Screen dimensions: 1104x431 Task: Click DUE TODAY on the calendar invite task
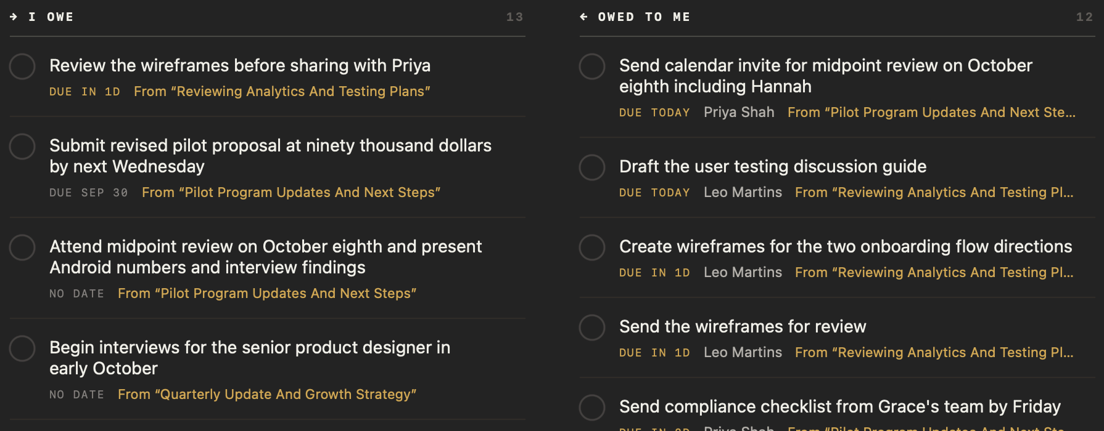pos(654,113)
